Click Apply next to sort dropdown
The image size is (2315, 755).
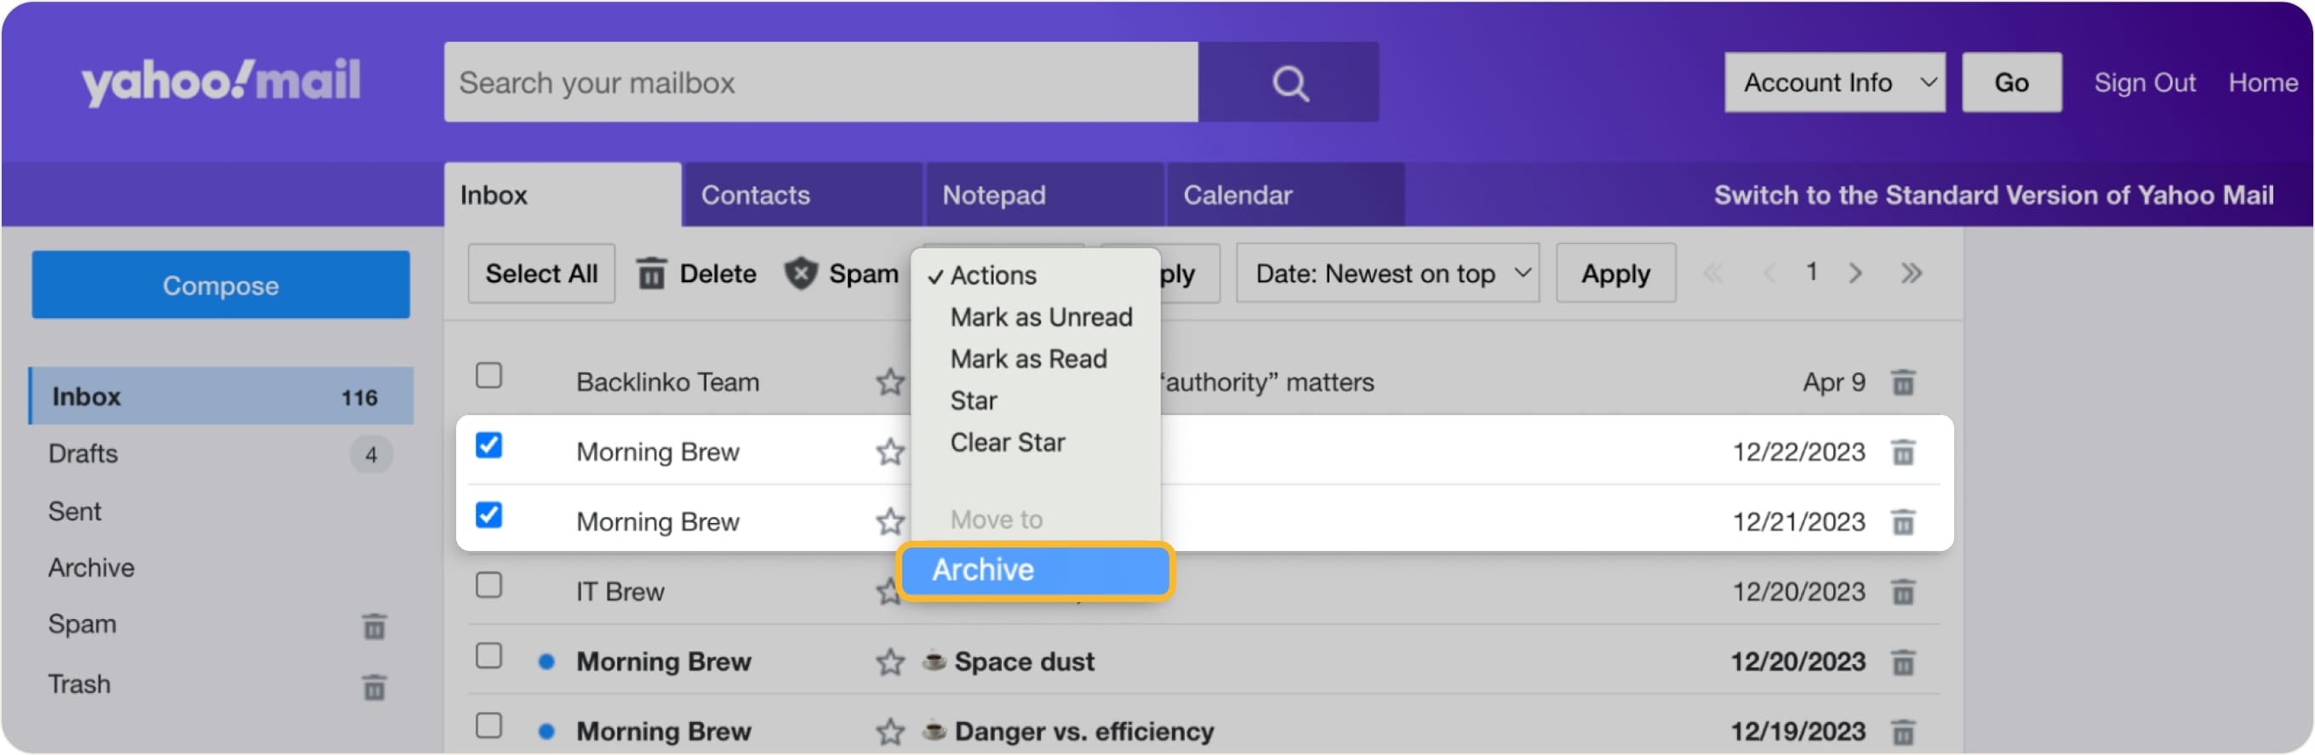click(1615, 273)
